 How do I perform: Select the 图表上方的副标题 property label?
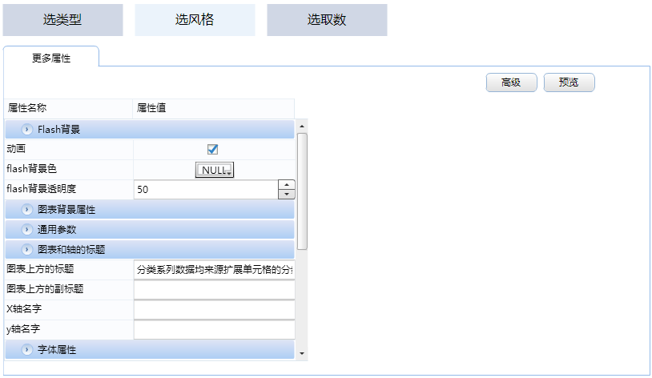point(45,288)
